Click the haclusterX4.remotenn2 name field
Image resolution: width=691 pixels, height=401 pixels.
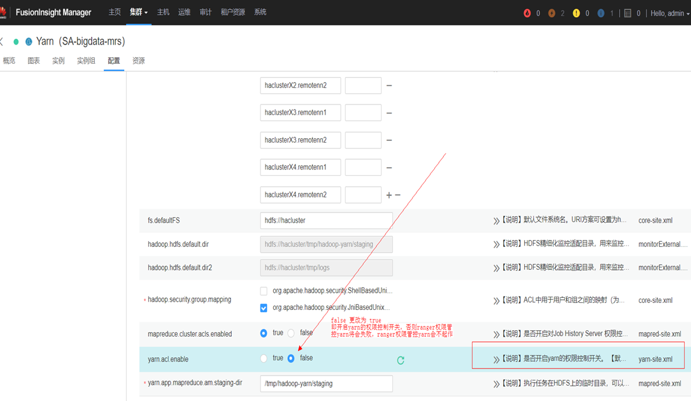coord(300,195)
